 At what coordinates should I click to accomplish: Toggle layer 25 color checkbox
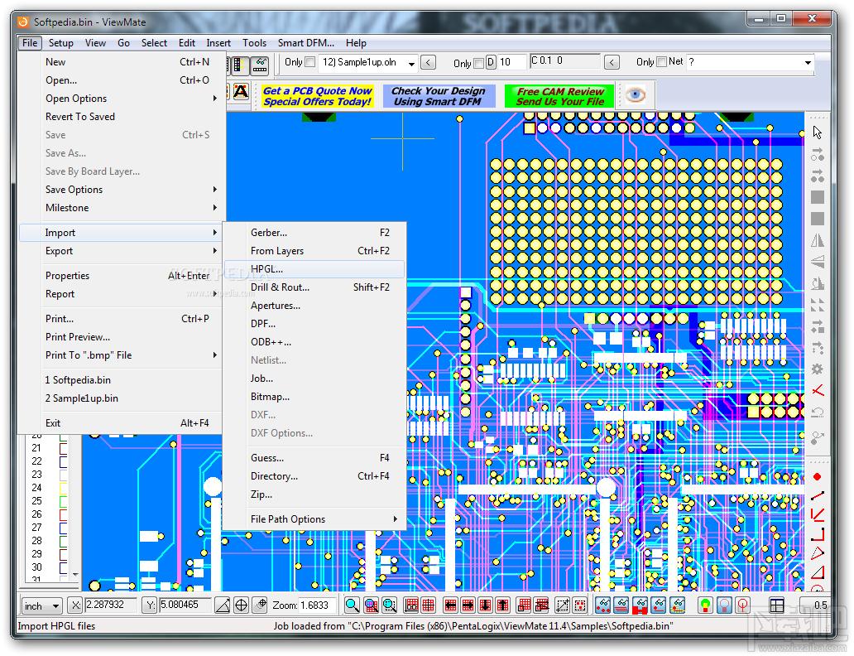pos(63,501)
